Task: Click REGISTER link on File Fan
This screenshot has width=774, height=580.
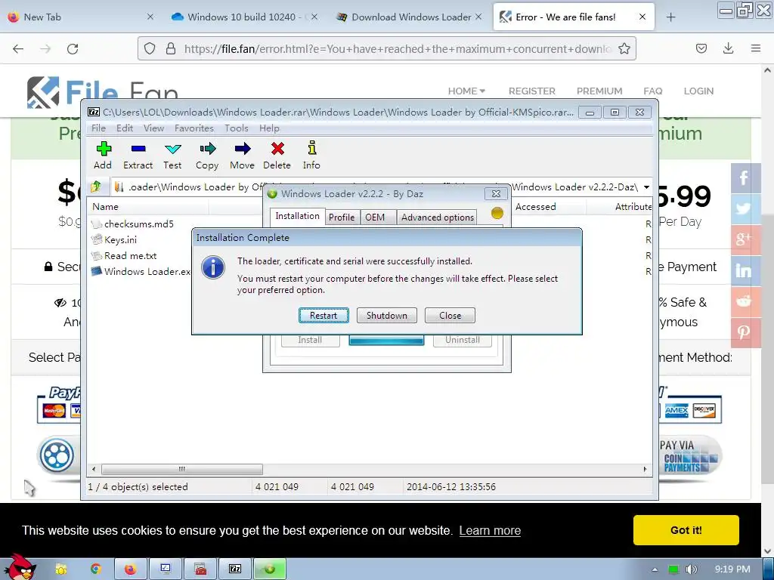Action: coord(532,91)
